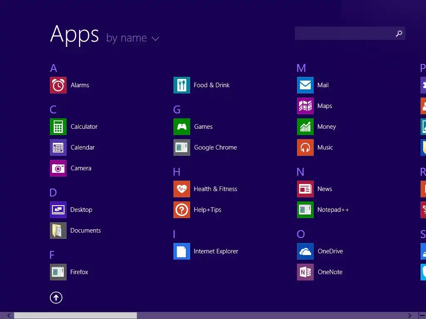Click the 'Health & Fitness' label text
The width and height of the screenshot is (426, 319).
pyautogui.click(x=215, y=189)
